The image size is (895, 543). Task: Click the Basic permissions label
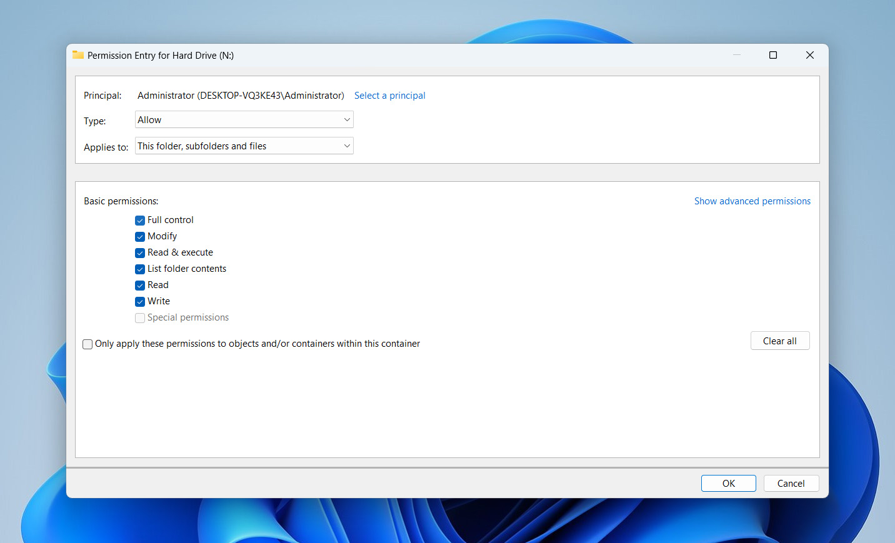121,201
